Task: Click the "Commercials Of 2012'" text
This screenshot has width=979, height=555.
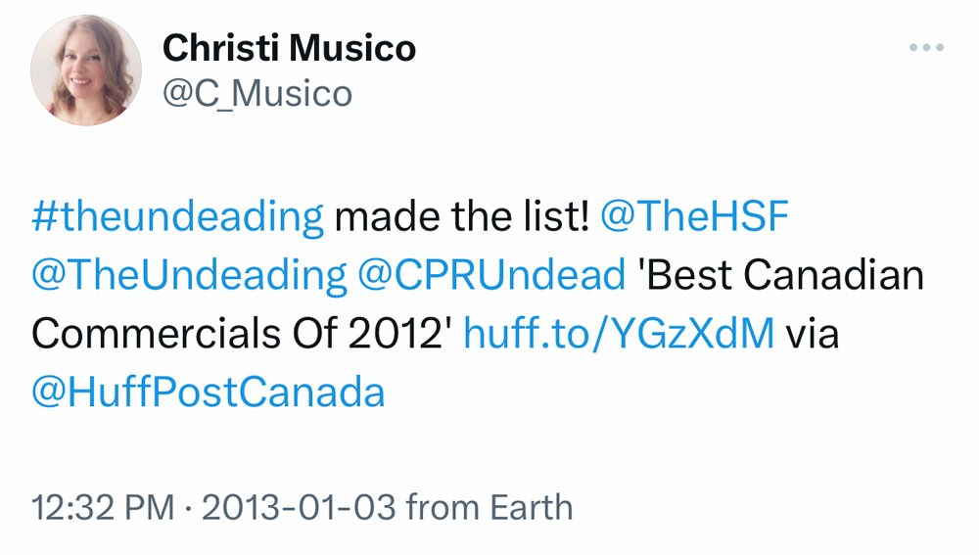Action: coord(241,334)
